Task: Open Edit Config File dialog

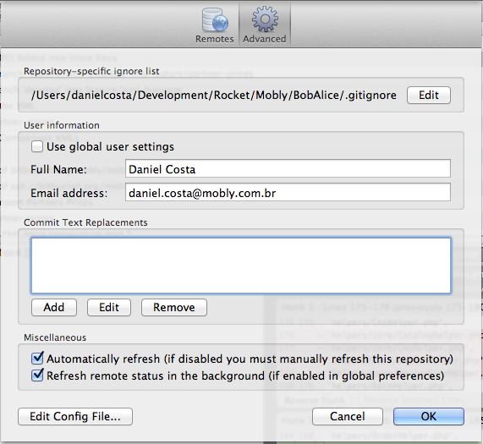Action: click(x=75, y=417)
